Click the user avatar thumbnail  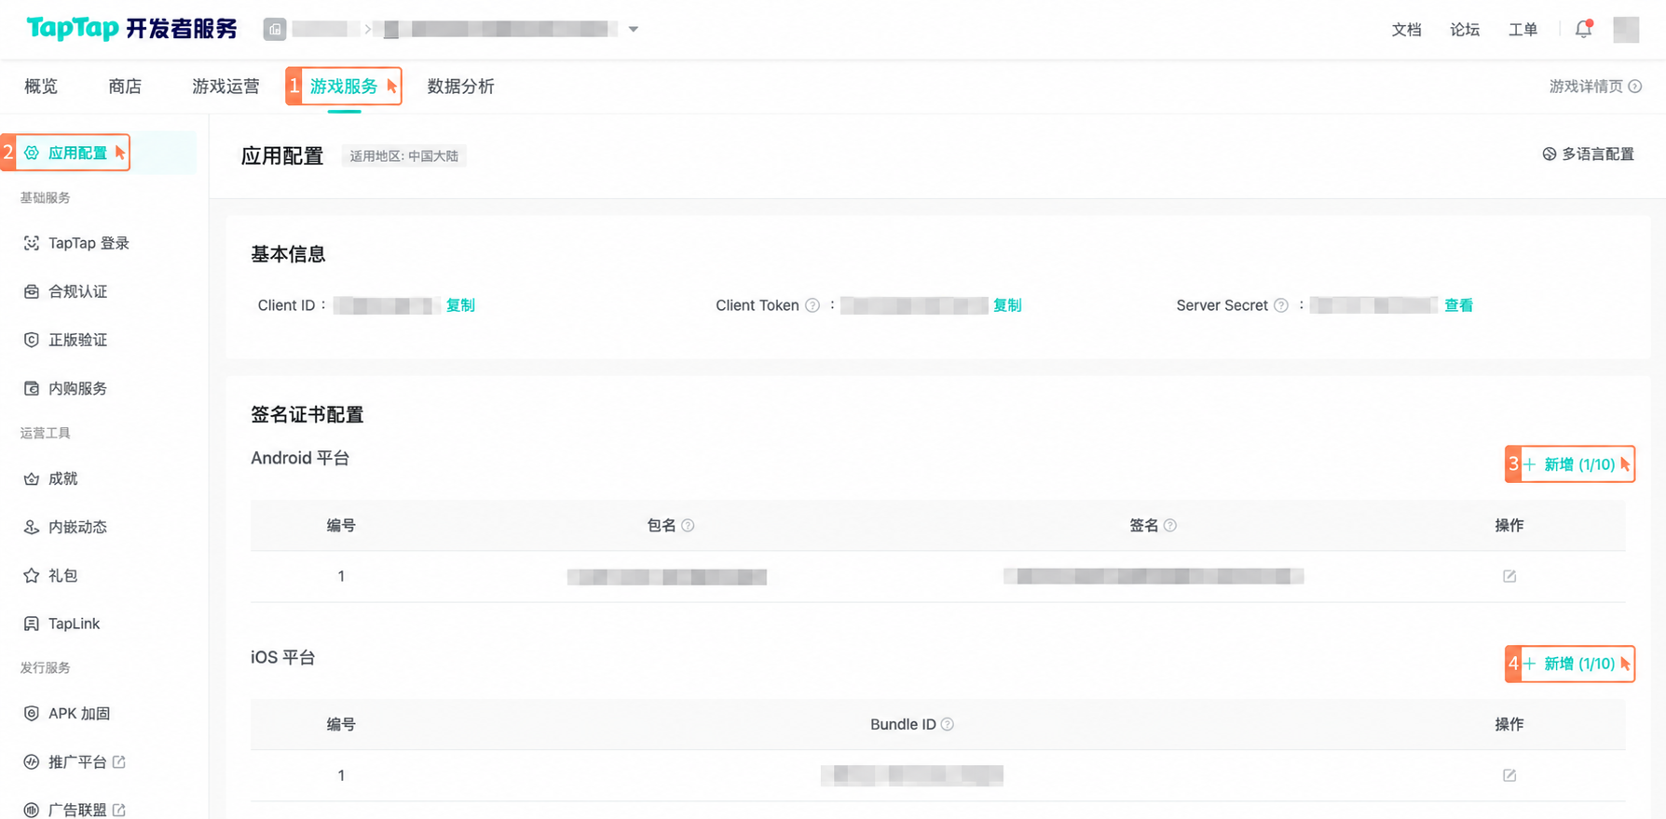coord(1626,29)
